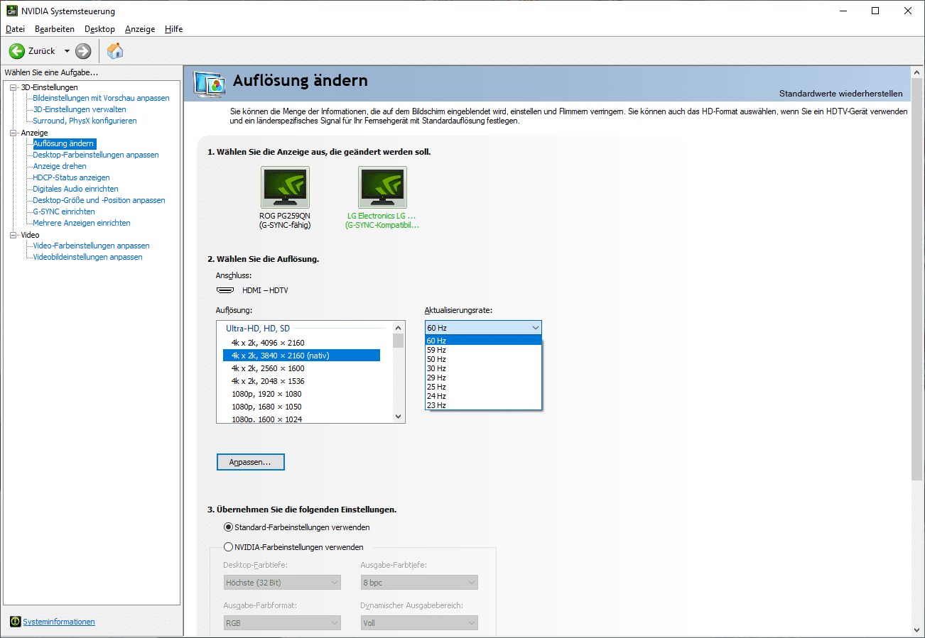Click Standardwerte wiederherstellen

coord(840,94)
